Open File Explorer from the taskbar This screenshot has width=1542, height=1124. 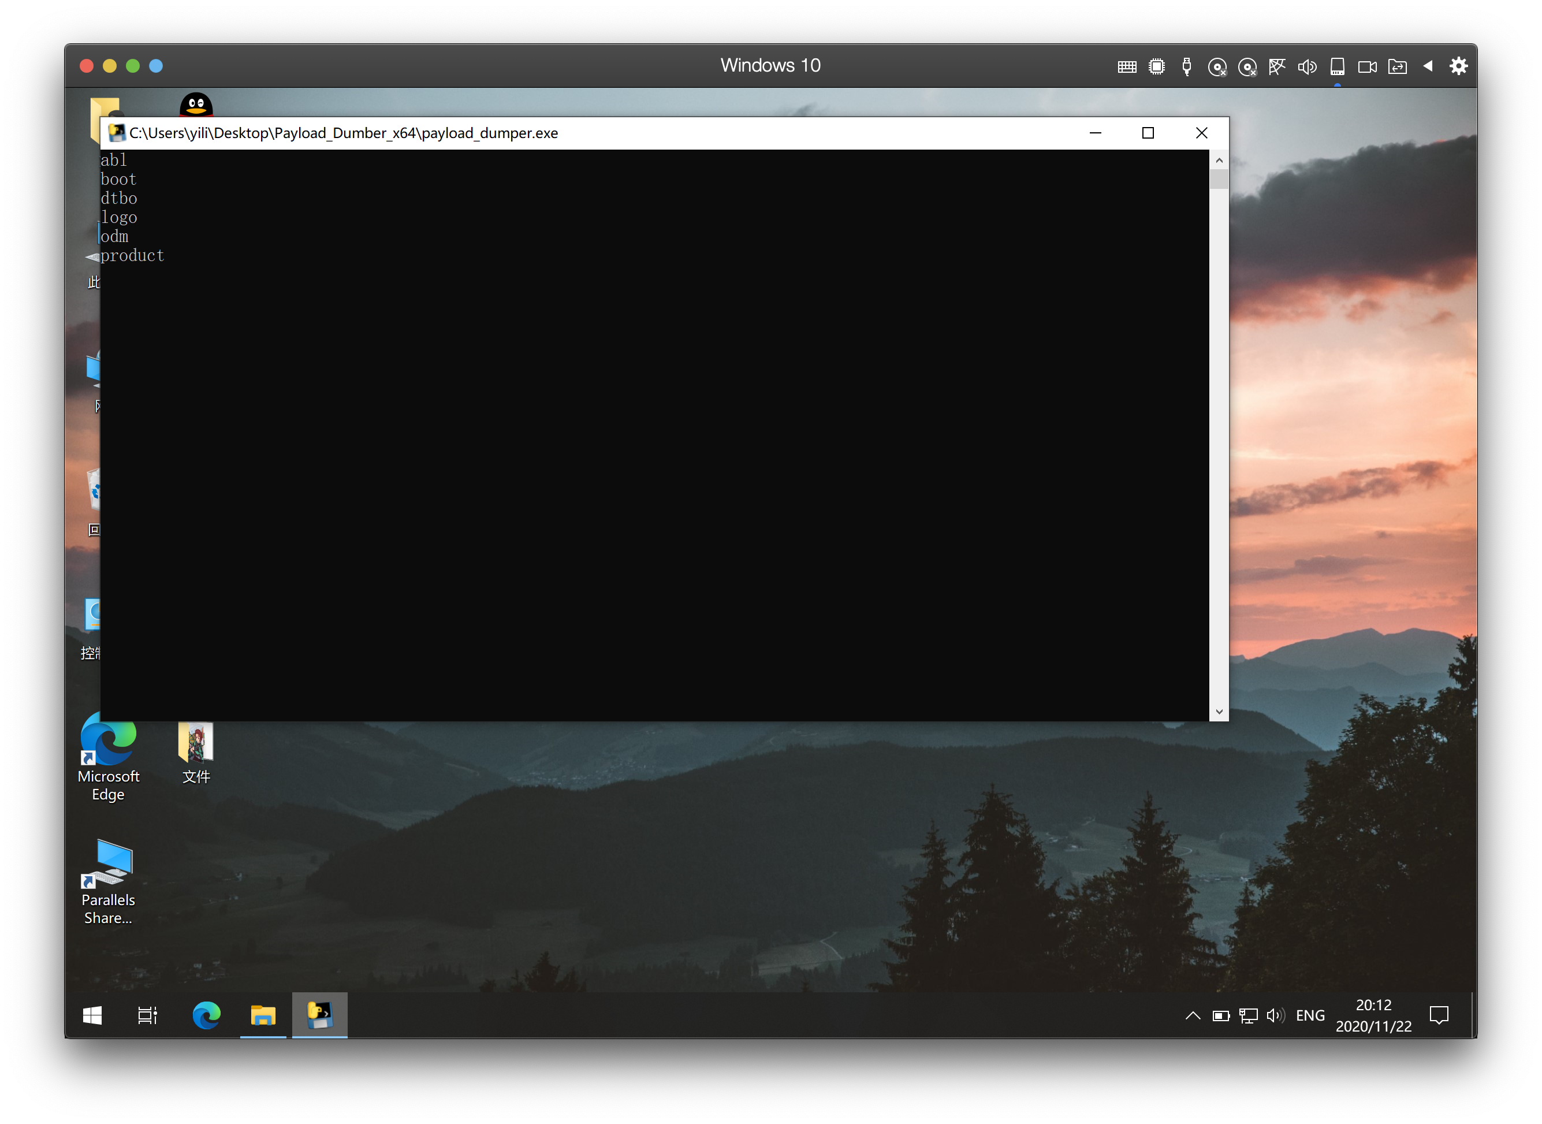point(263,1016)
